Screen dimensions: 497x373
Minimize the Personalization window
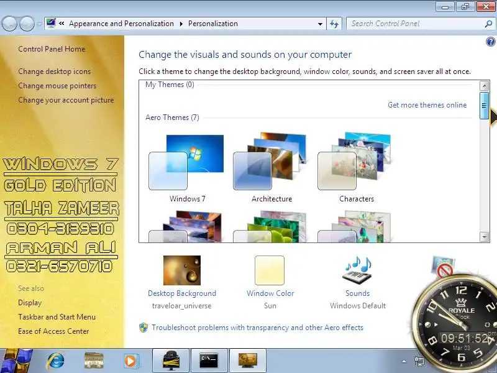445,7
